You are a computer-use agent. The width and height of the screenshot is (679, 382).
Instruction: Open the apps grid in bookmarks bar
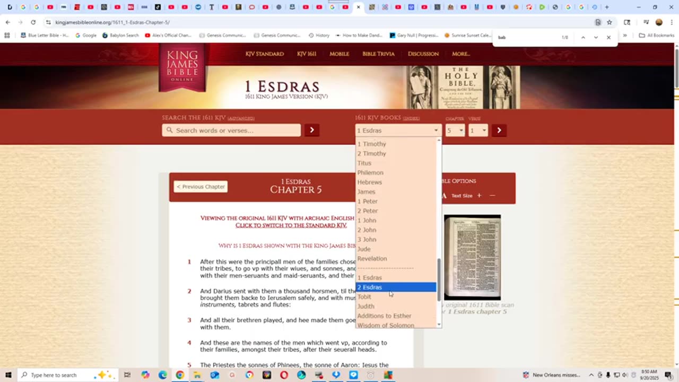(7, 36)
